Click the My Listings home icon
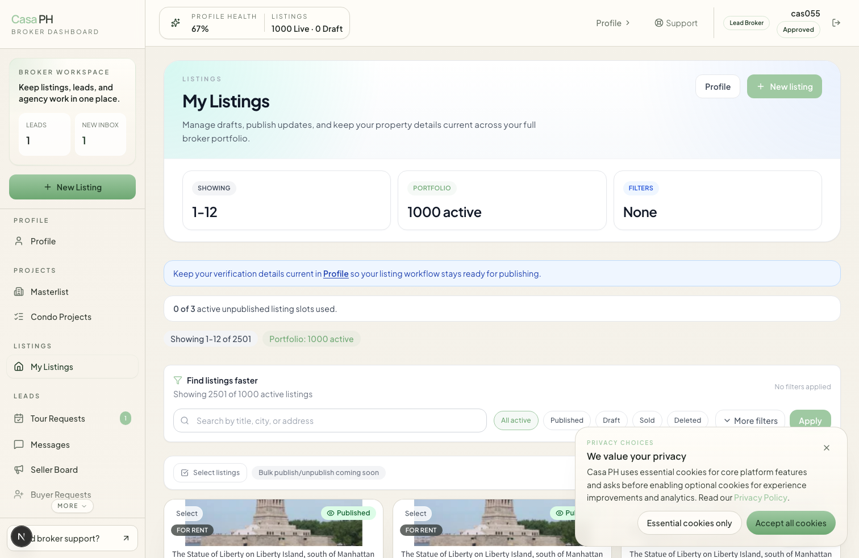The image size is (859, 558). [20, 367]
